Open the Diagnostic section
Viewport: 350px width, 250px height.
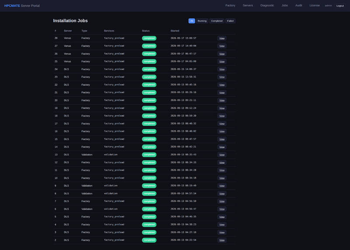point(267,6)
